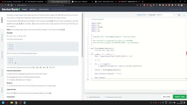Switch to Online Python3 interpreter tab
The height and width of the screenshot is (105, 187).
coord(105,2)
